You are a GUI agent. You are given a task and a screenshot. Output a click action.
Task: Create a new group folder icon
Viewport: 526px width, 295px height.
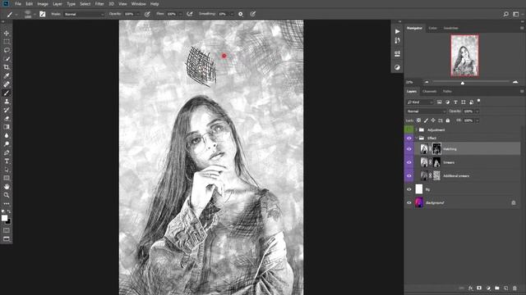click(x=497, y=288)
